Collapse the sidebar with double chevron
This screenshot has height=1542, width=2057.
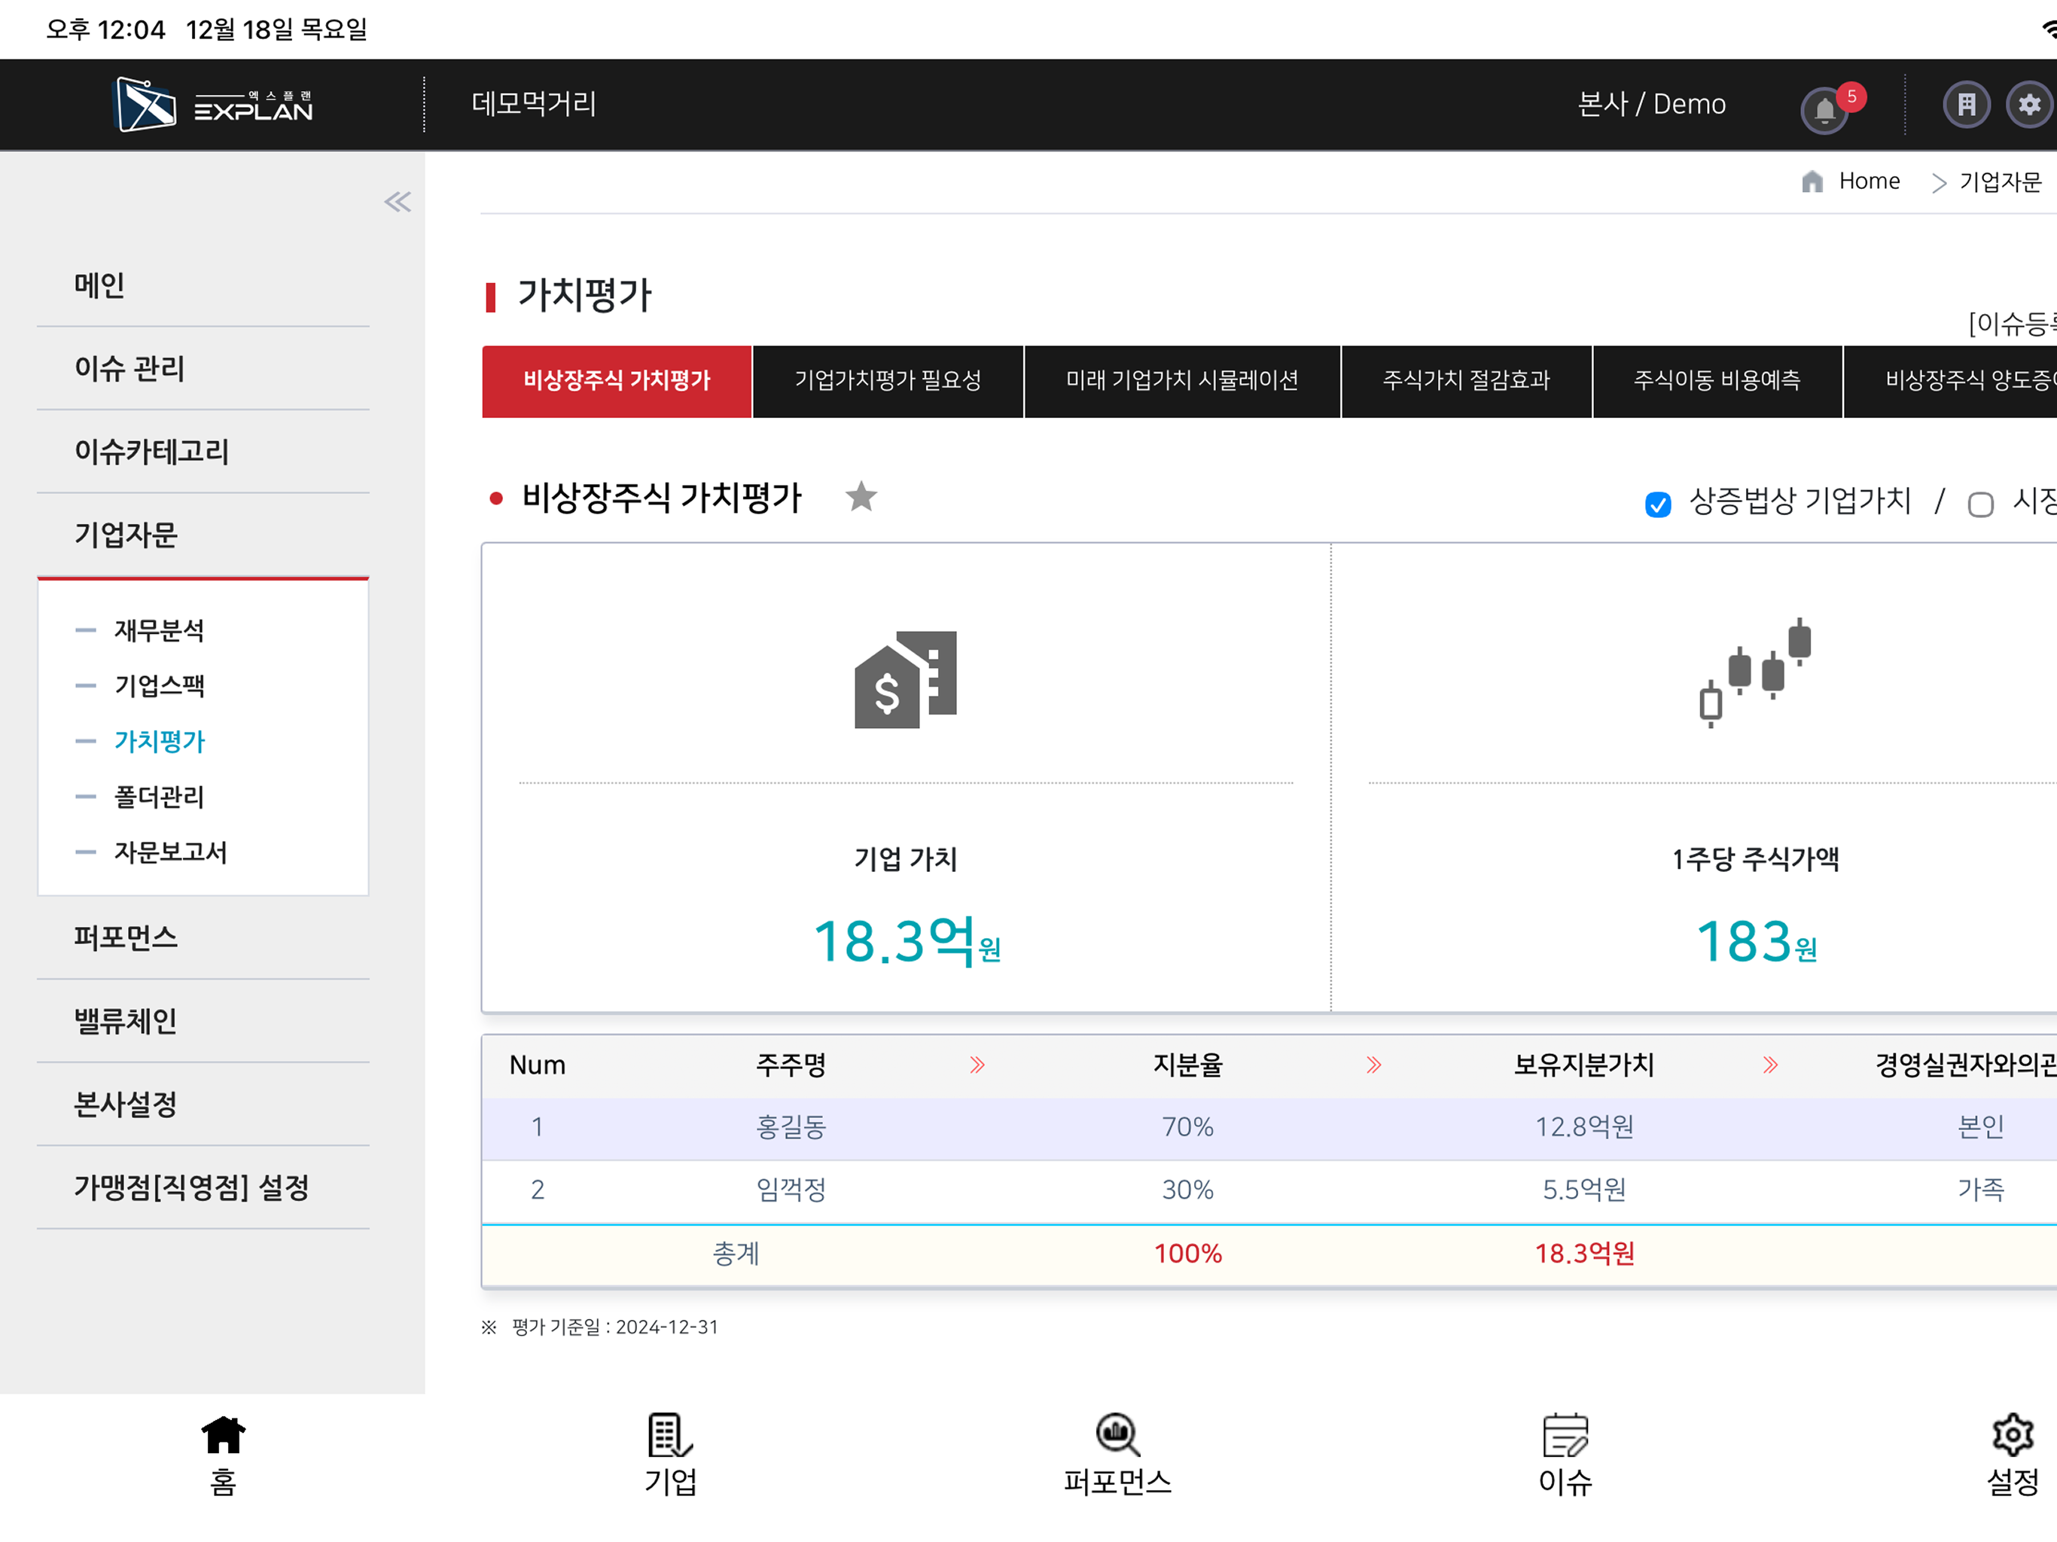pyautogui.click(x=398, y=202)
